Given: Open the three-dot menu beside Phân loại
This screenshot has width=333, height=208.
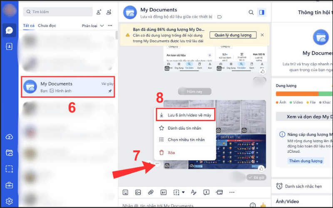Looking at the screenshot, I should click(x=110, y=25).
